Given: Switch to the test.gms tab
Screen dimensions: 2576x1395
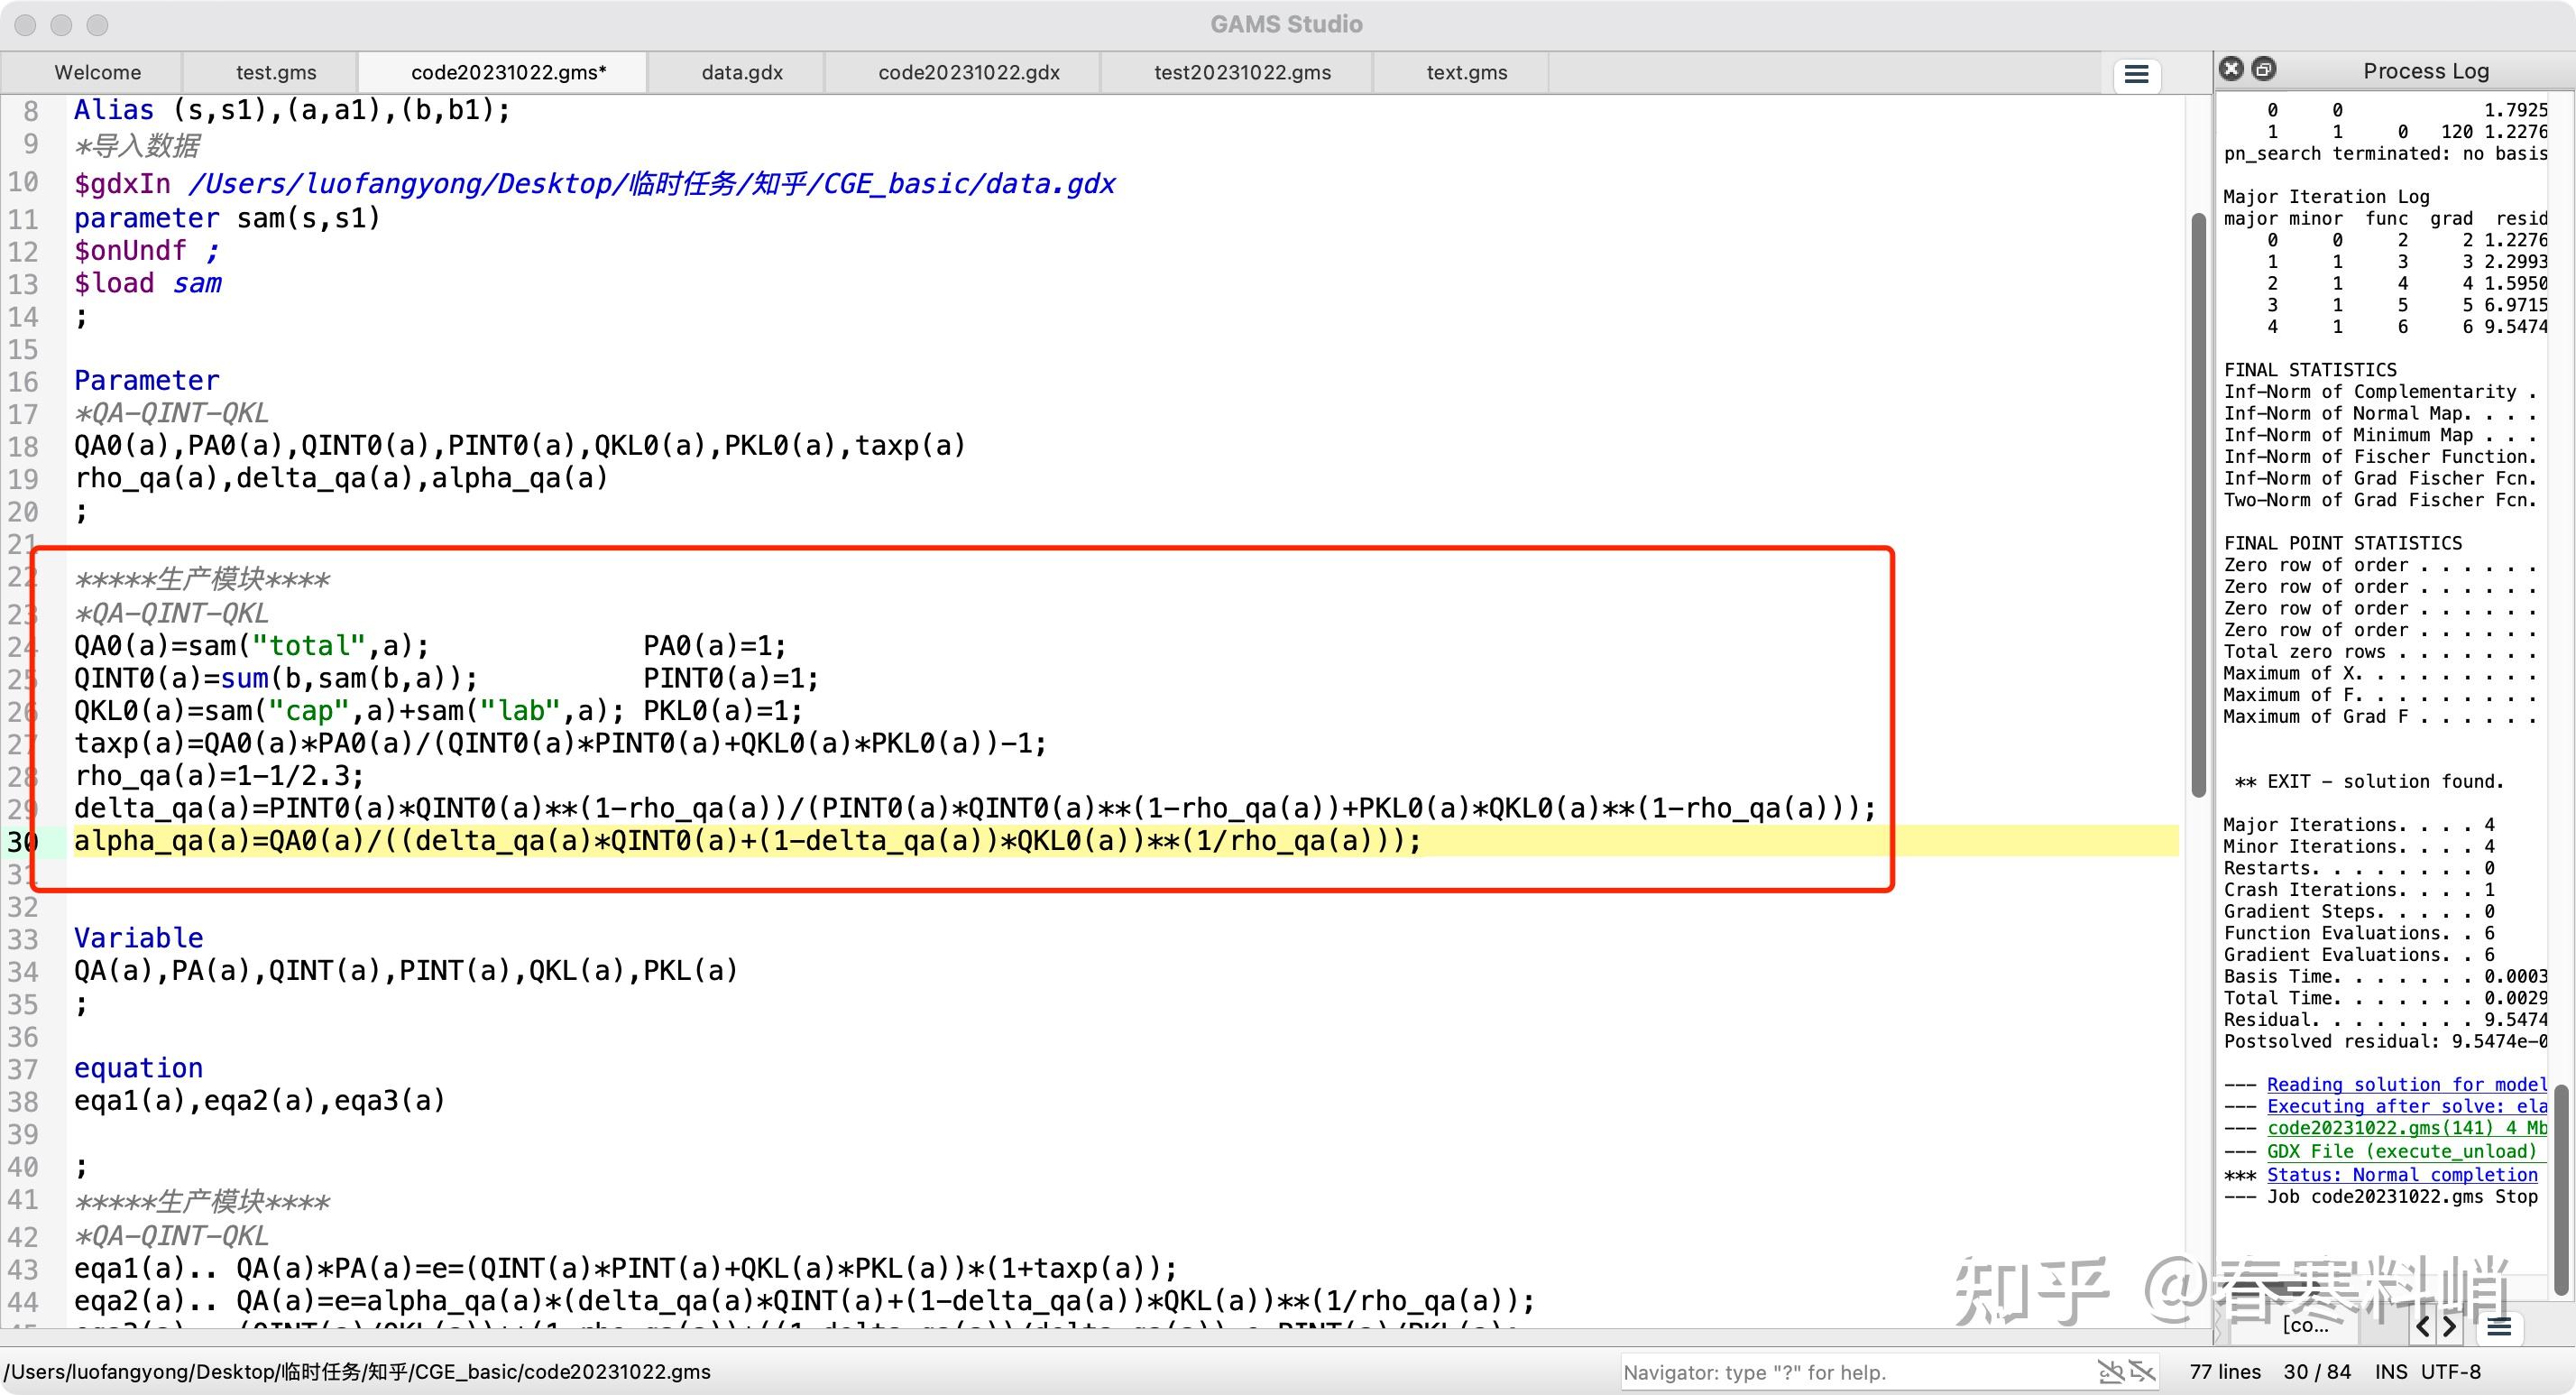Looking at the screenshot, I should pyautogui.click(x=276, y=73).
